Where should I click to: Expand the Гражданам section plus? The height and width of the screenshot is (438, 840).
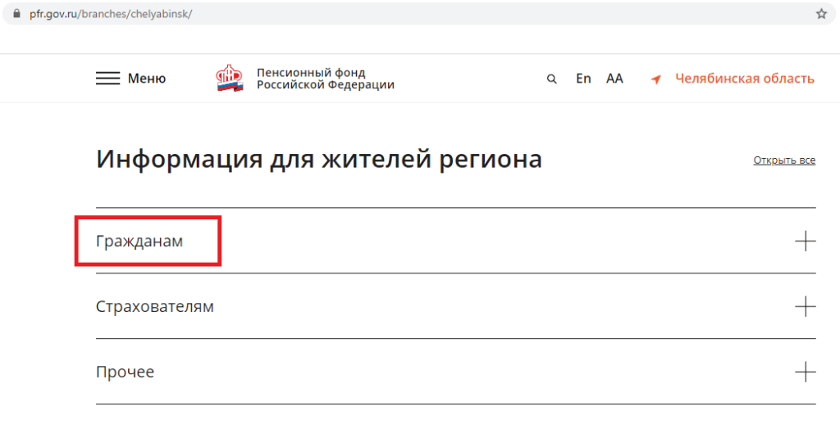806,242
